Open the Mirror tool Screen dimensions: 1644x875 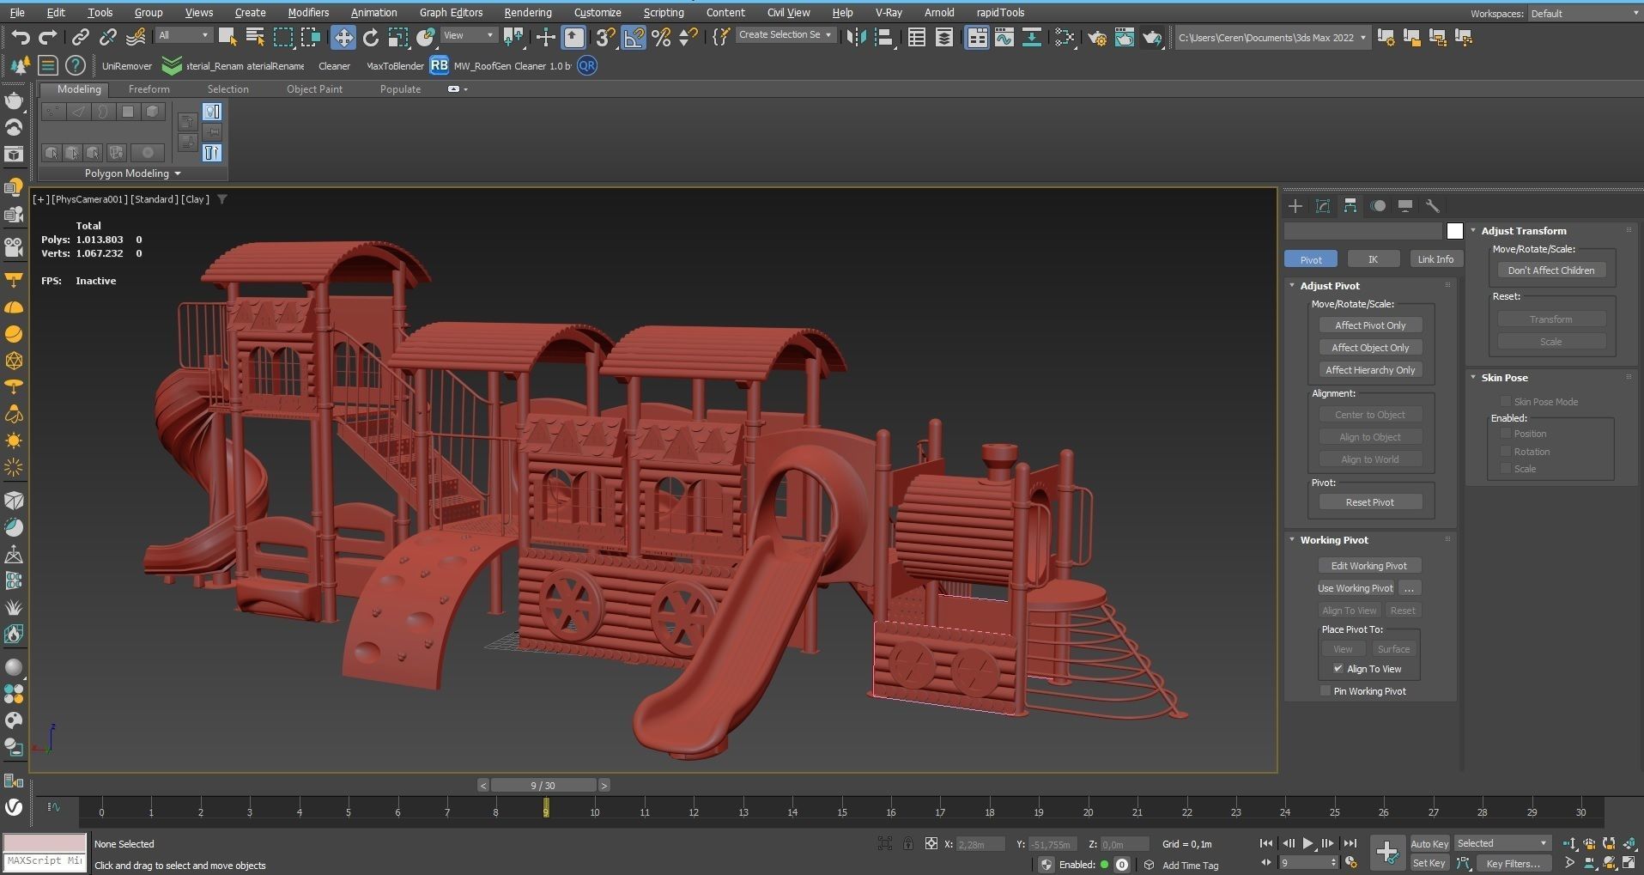coord(856,37)
